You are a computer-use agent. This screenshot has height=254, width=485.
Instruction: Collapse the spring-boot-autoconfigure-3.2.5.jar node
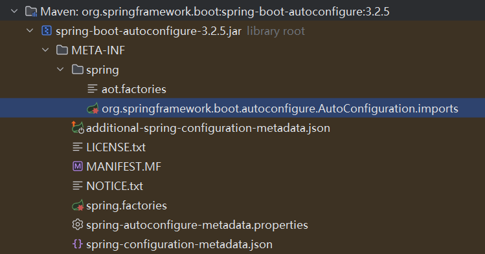(x=30, y=31)
